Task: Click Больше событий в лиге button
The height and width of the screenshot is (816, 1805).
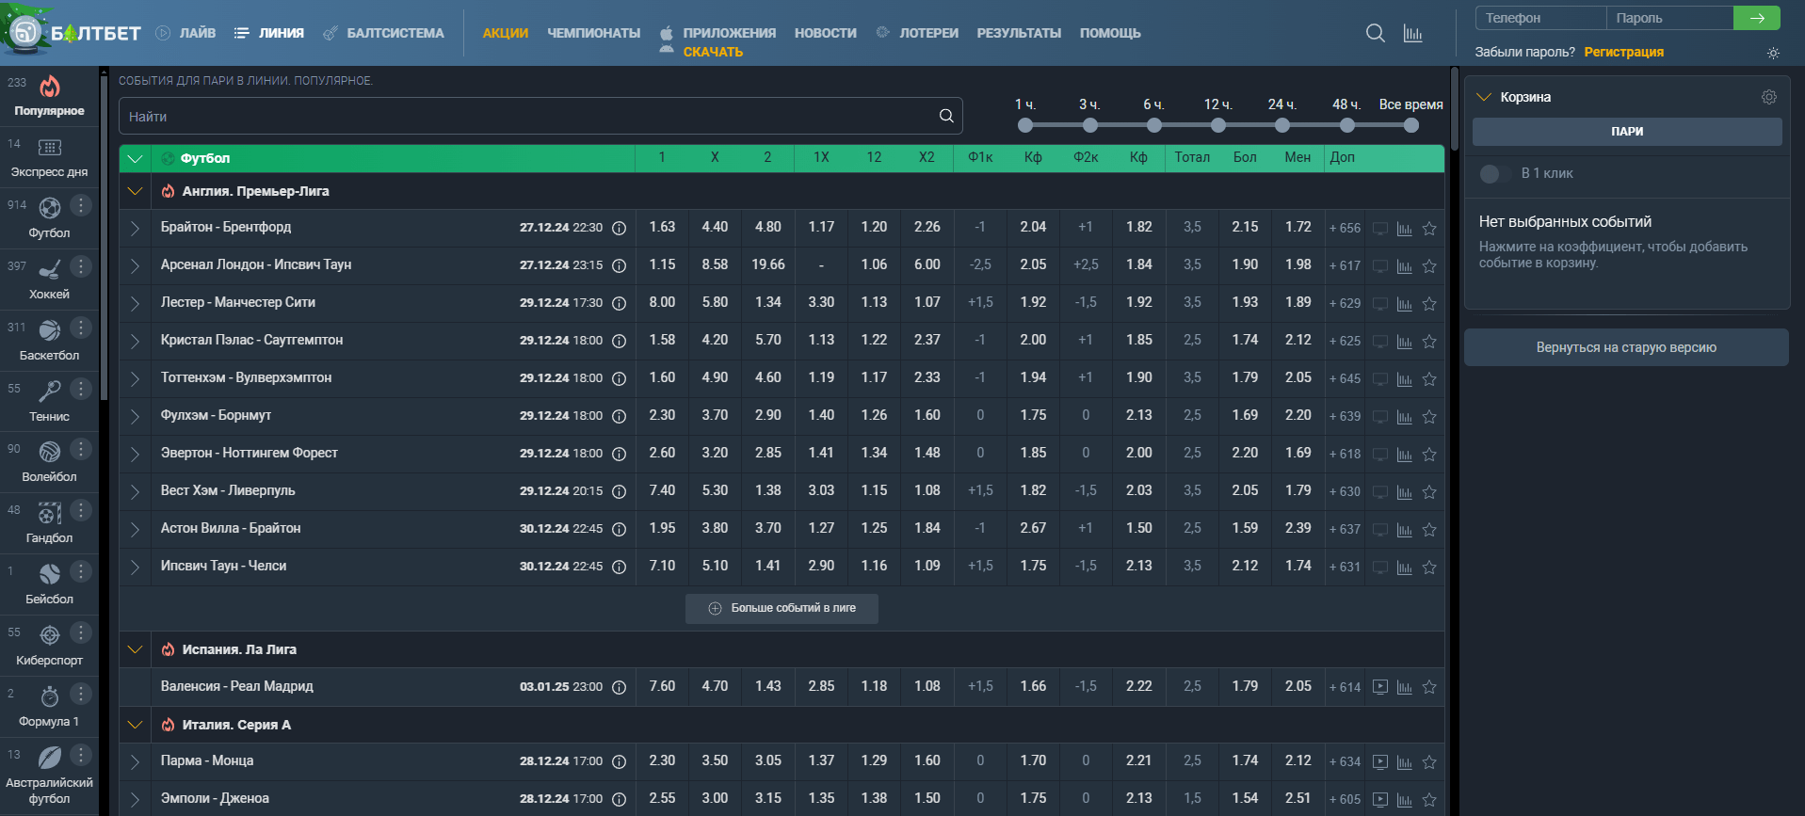Action: click(782, 608)
